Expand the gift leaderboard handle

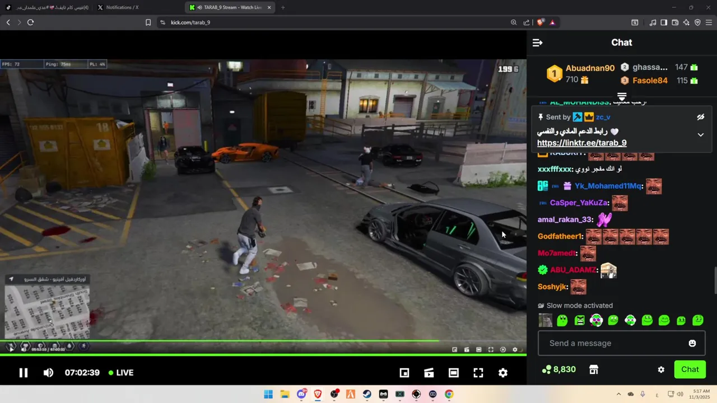point(622,97)
